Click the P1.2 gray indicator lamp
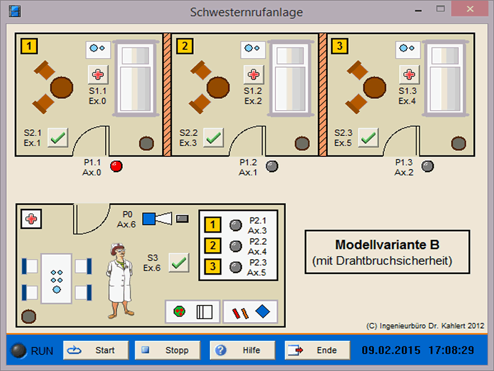 (272, 166)
